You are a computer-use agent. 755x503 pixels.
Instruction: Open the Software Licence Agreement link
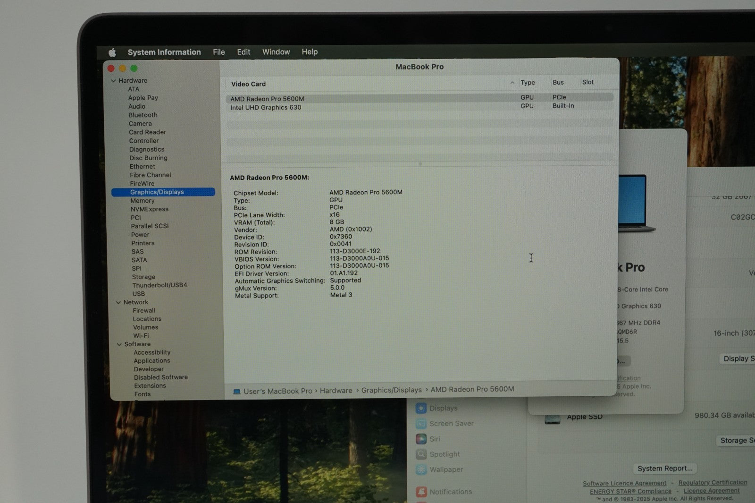pos(624,483)
